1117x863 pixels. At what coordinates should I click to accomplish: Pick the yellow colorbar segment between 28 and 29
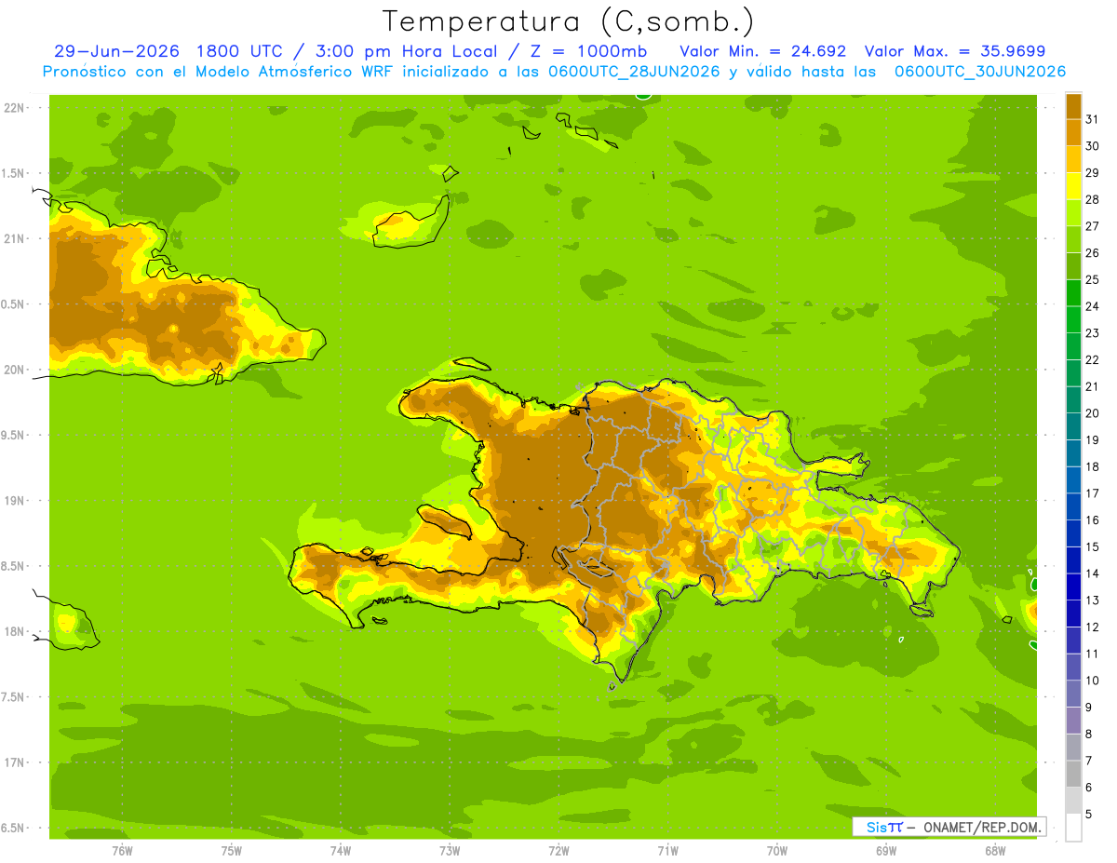point(1073,185)
